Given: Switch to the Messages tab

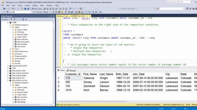Looking at the screenshot, I should tap(71, 71).
